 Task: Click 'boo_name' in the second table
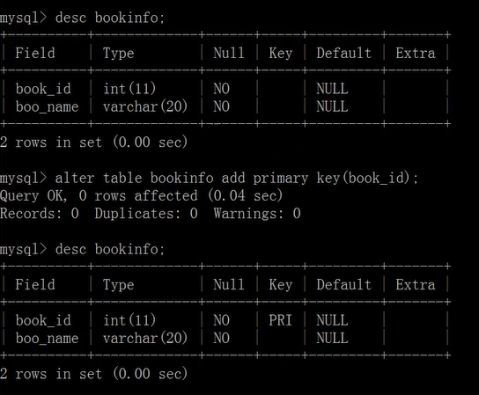click(47, 338)
